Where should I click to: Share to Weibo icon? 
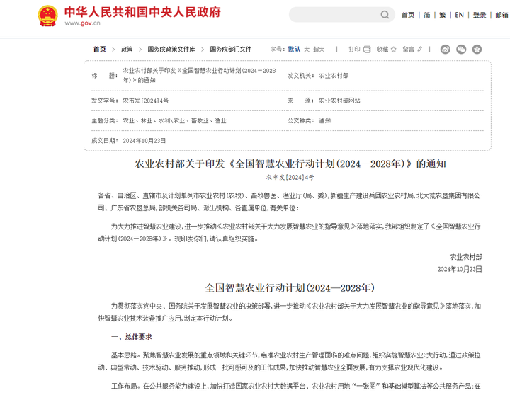446,50
